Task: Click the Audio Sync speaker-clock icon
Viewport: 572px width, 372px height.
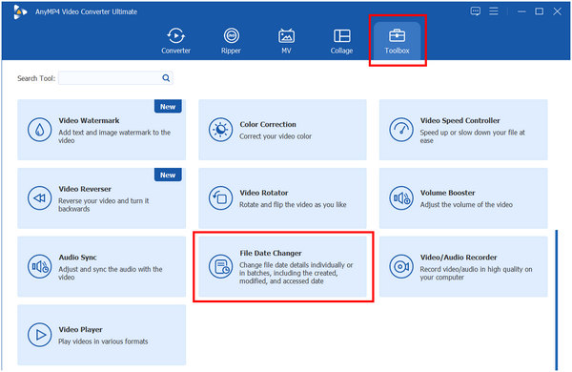Action: [39, 266]
